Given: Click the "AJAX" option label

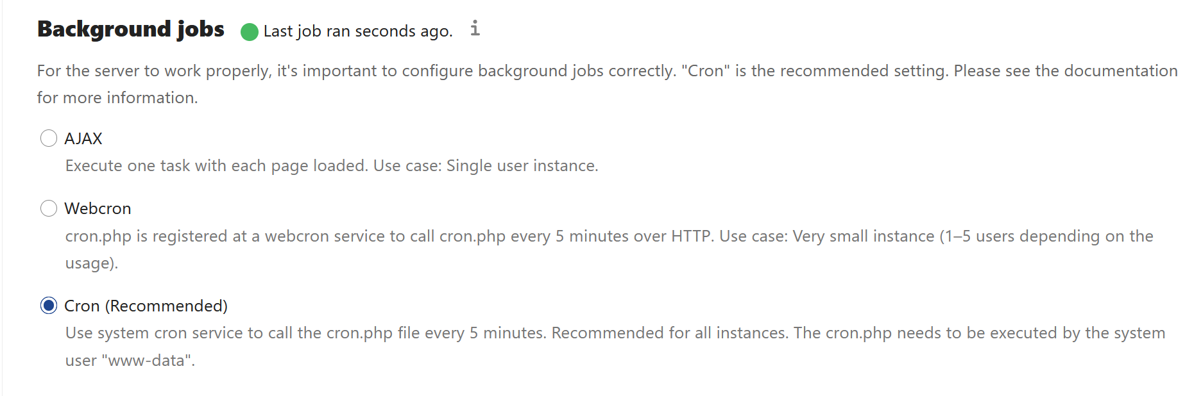Looking at the screenshot, I should tap(83, 138).
